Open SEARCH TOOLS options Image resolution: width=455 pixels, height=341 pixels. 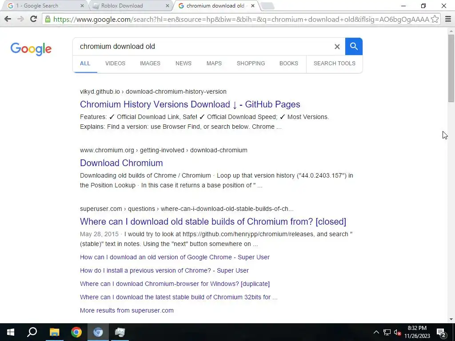[x=334, y=63]
